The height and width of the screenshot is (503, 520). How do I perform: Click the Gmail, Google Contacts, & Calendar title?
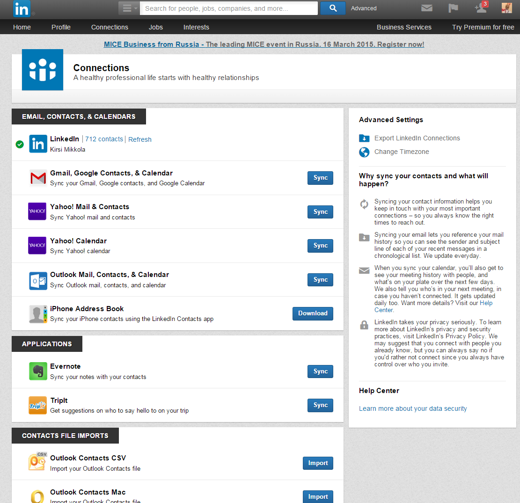[111, 173]
